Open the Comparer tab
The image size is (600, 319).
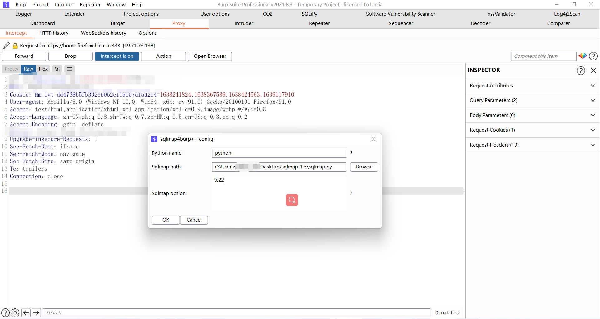coord(558,23)
